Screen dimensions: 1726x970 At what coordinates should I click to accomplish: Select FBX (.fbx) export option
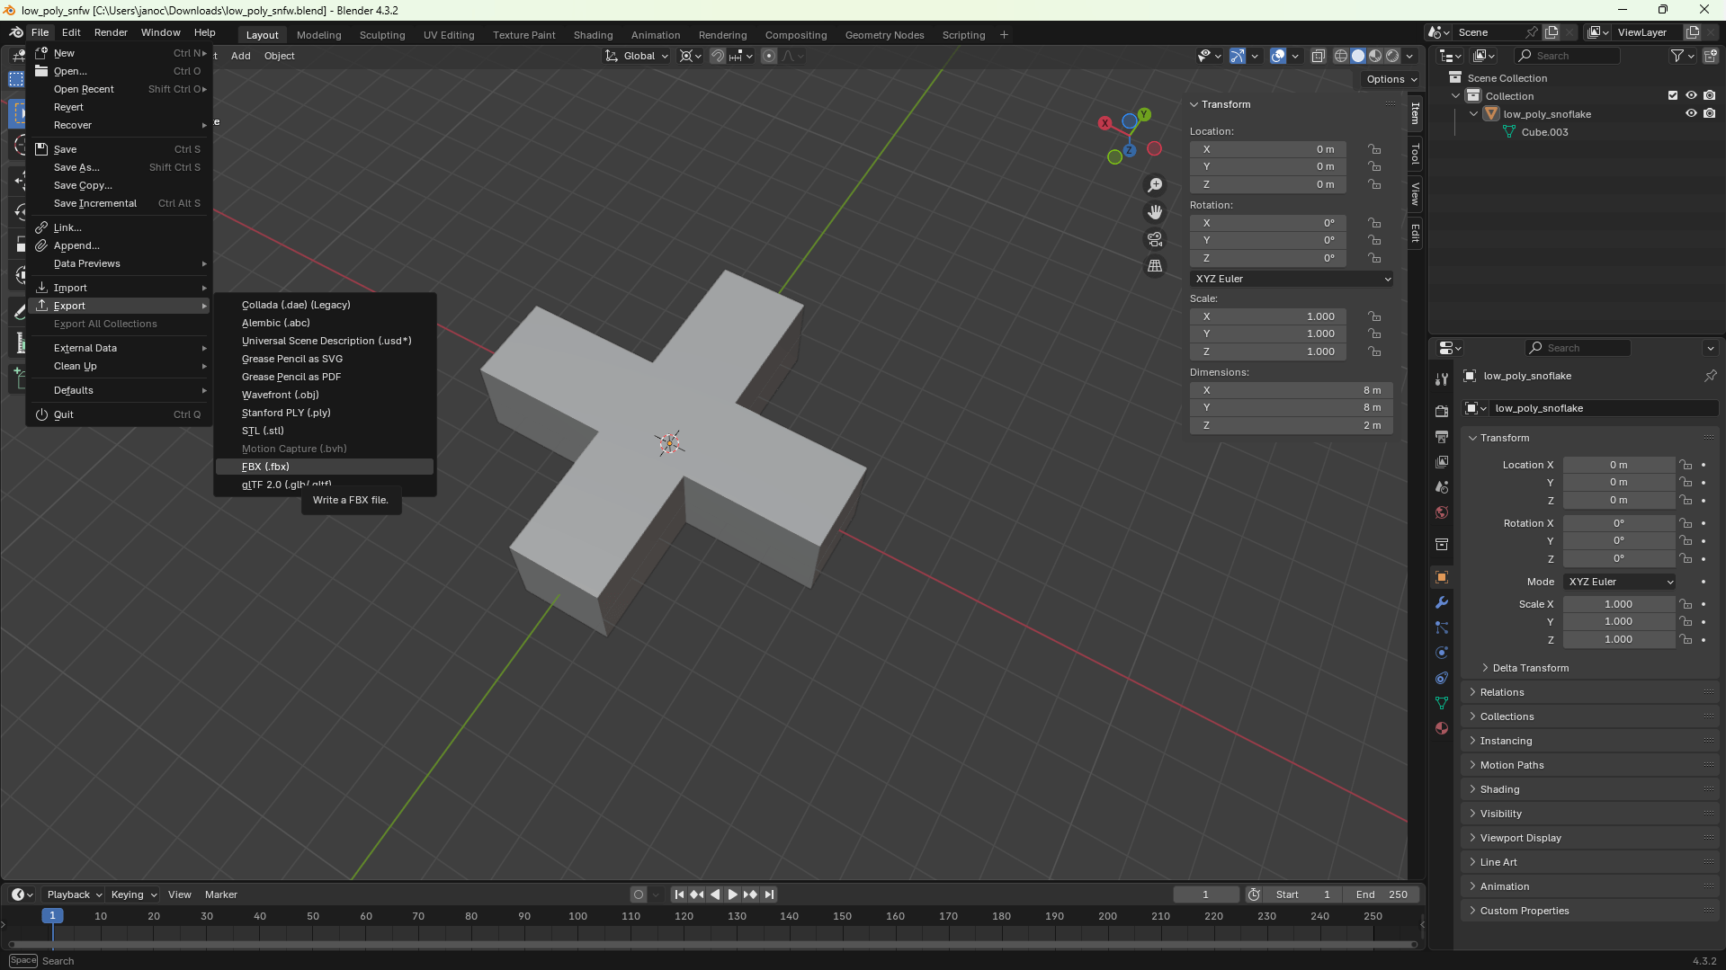265,467
